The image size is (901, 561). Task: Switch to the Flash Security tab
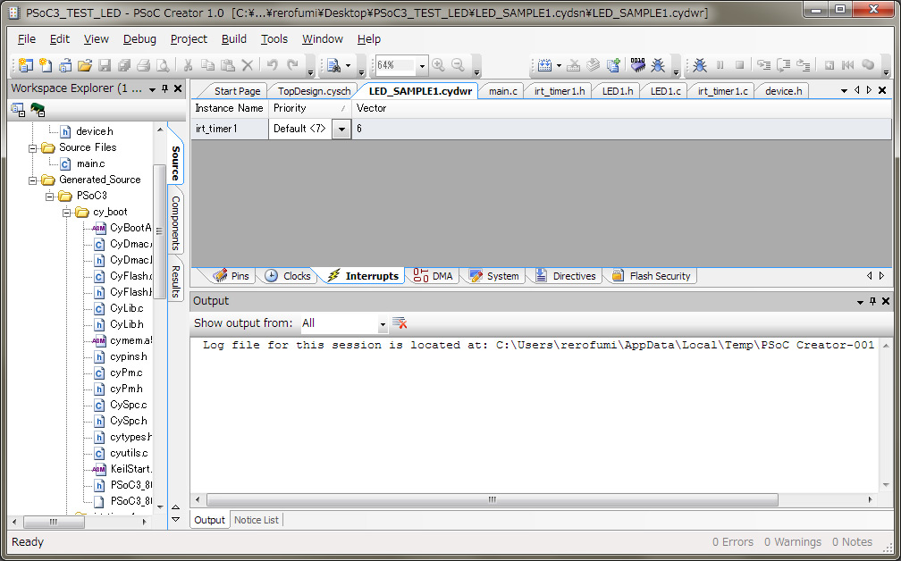pyautogui.click(x=652, y=276)
